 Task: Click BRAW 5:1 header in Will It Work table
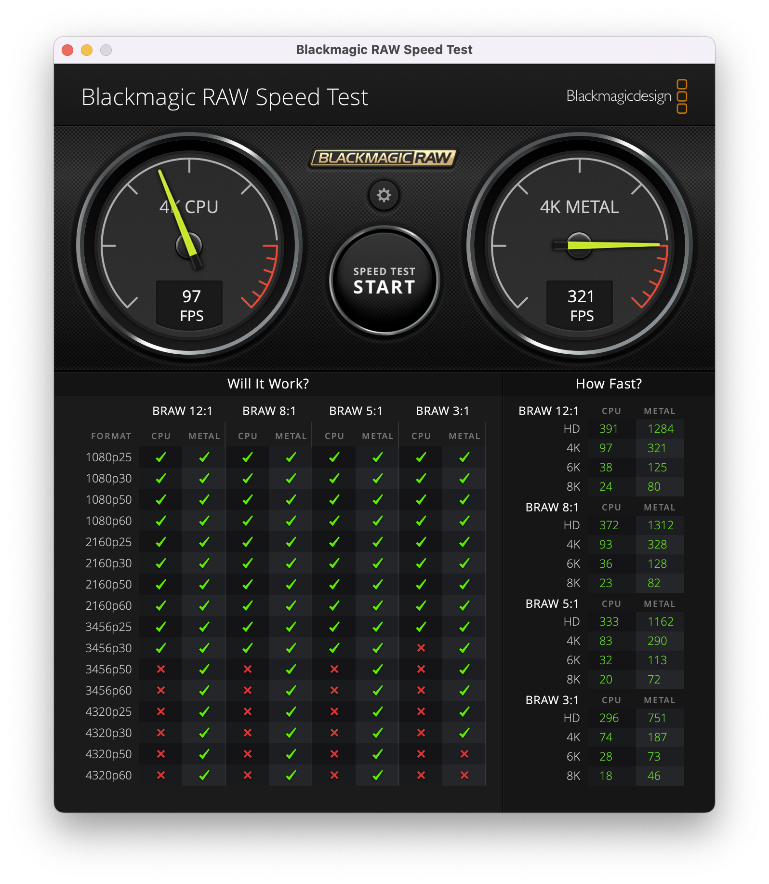[356, 411]
